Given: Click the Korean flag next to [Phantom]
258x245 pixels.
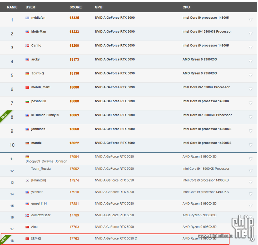Looking at the screenshot, I should 27,180.
